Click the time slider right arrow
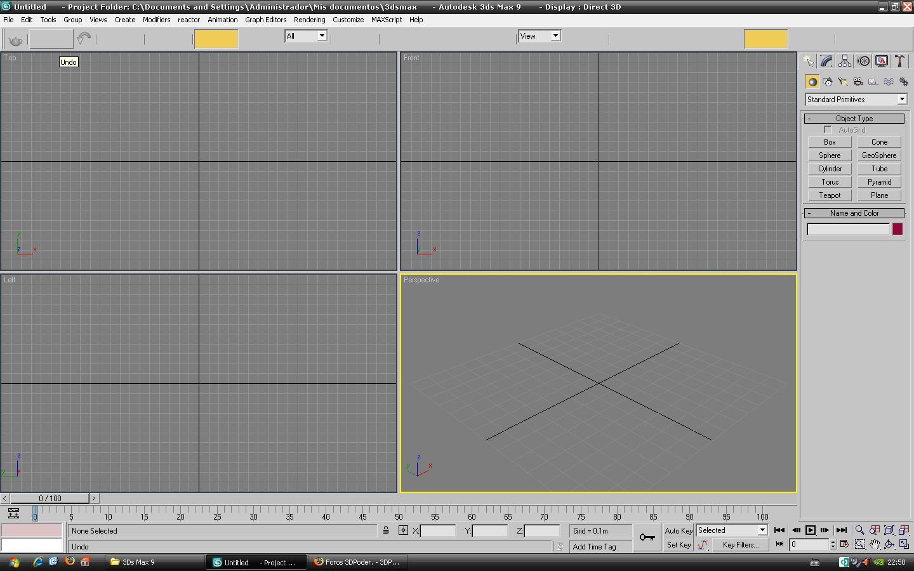 coord(94,499)
